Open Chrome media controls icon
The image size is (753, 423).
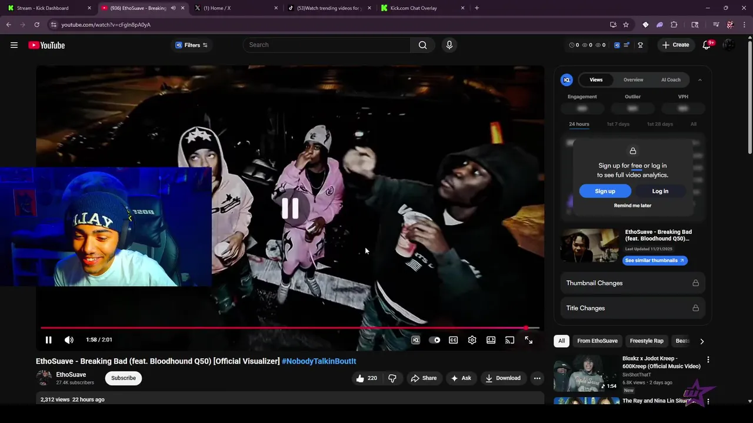pyautogui.click(x=716, y=25)
